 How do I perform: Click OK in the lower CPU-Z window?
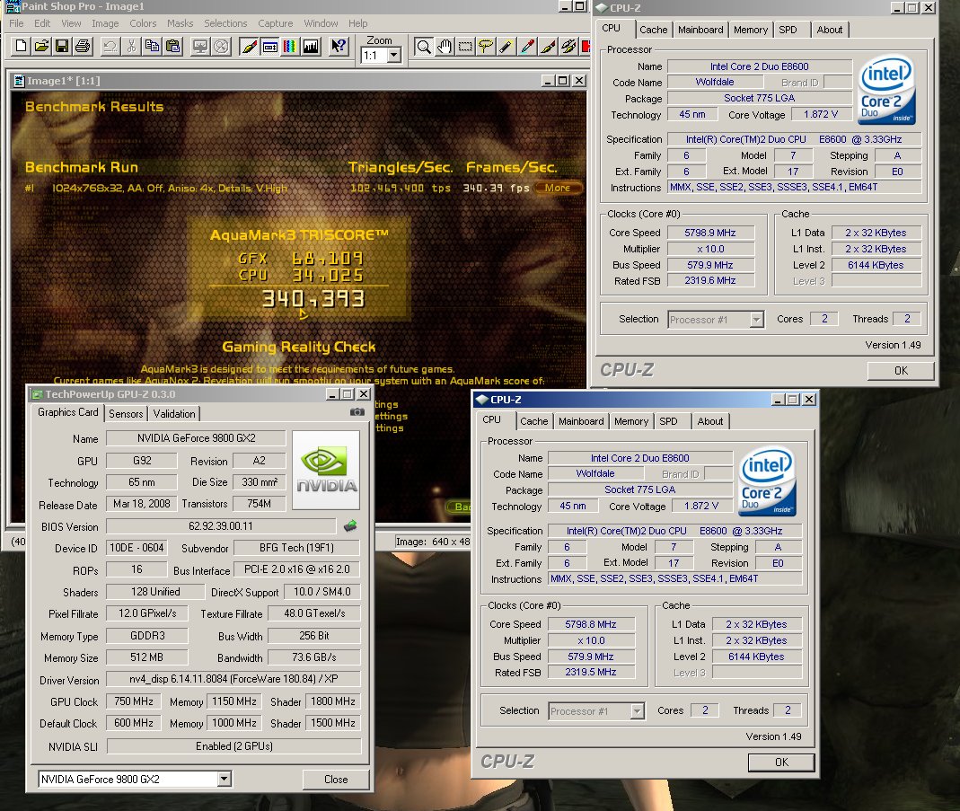(x=781, y=762)
